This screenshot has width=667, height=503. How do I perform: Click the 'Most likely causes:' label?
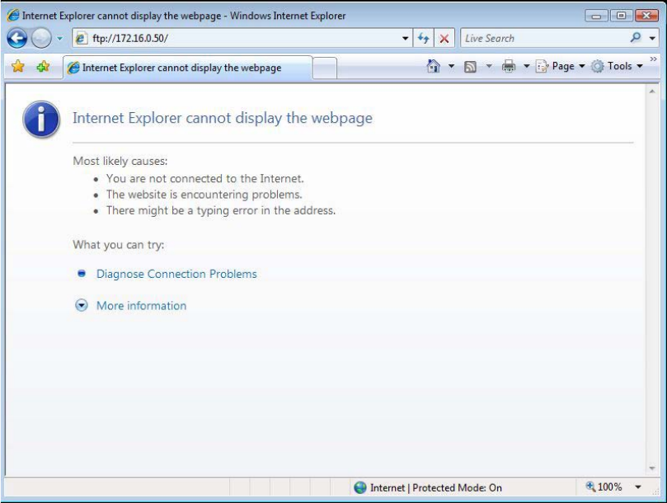click(120, 161)
